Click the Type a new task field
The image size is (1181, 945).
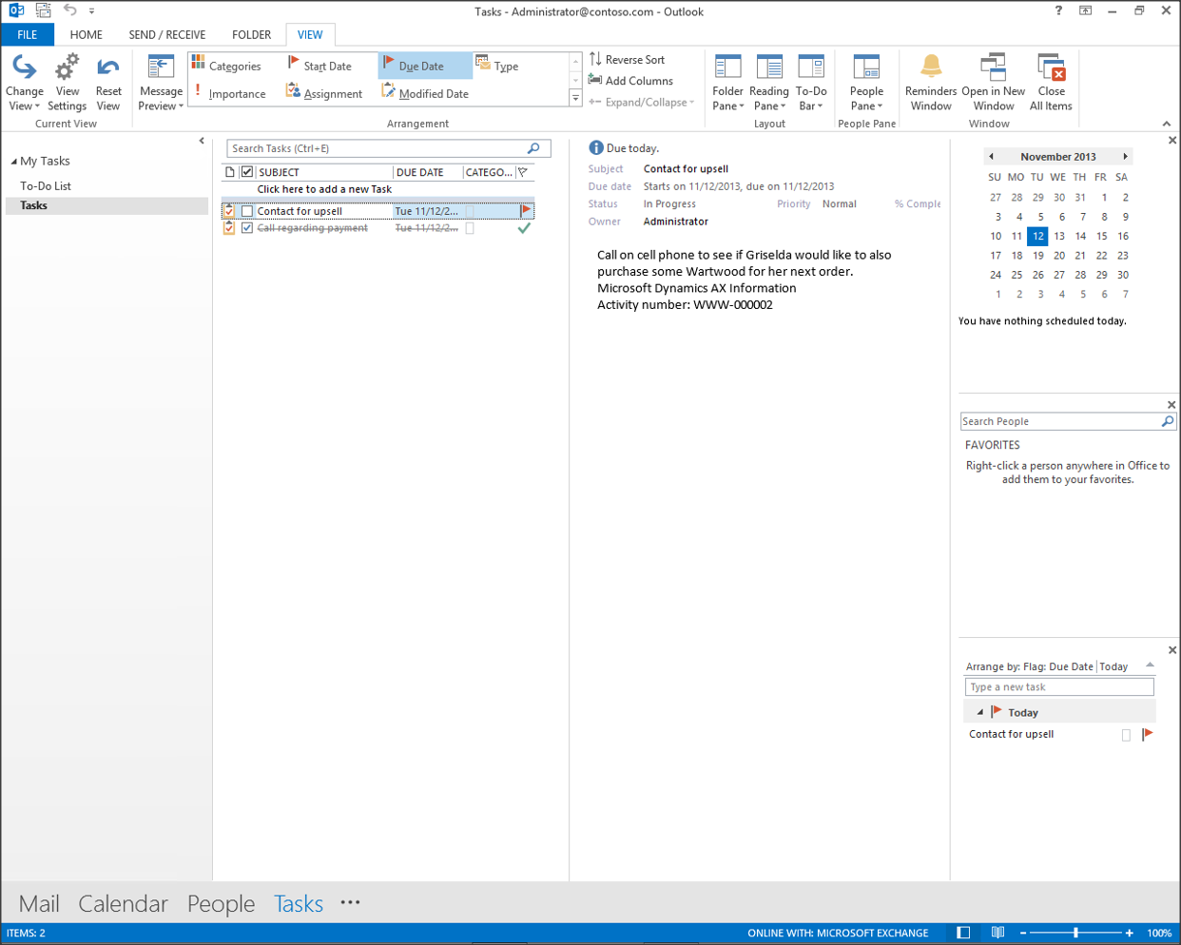pos(1057,686)
